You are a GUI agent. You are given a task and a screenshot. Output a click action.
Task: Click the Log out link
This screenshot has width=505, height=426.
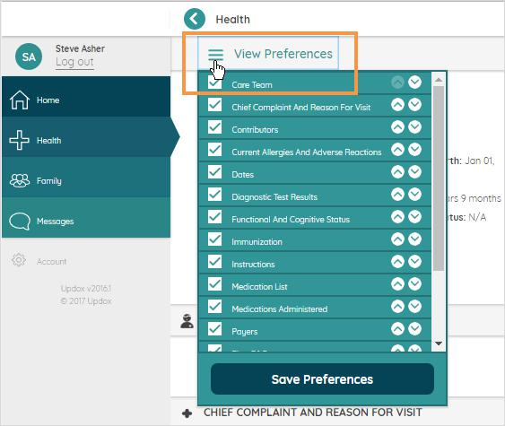pyautogui.click(x=74, y=62)
